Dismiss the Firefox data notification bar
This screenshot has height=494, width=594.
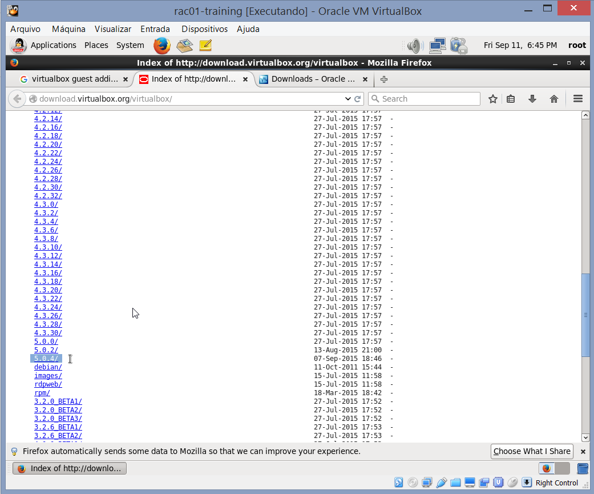tap(583, 452)
